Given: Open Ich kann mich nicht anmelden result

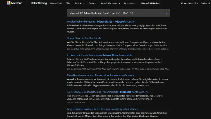Looking at the screenshot, I should (100, 55).
